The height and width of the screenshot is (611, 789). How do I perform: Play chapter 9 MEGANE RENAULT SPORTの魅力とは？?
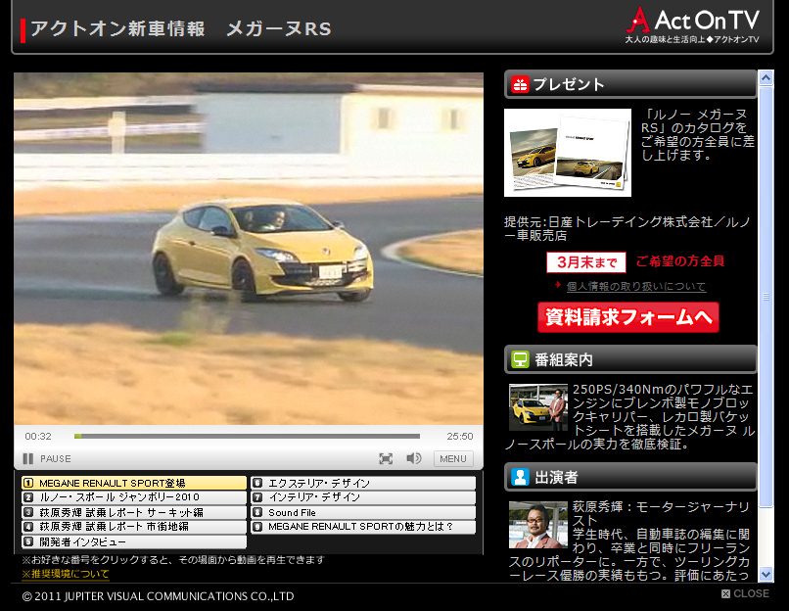363,527
